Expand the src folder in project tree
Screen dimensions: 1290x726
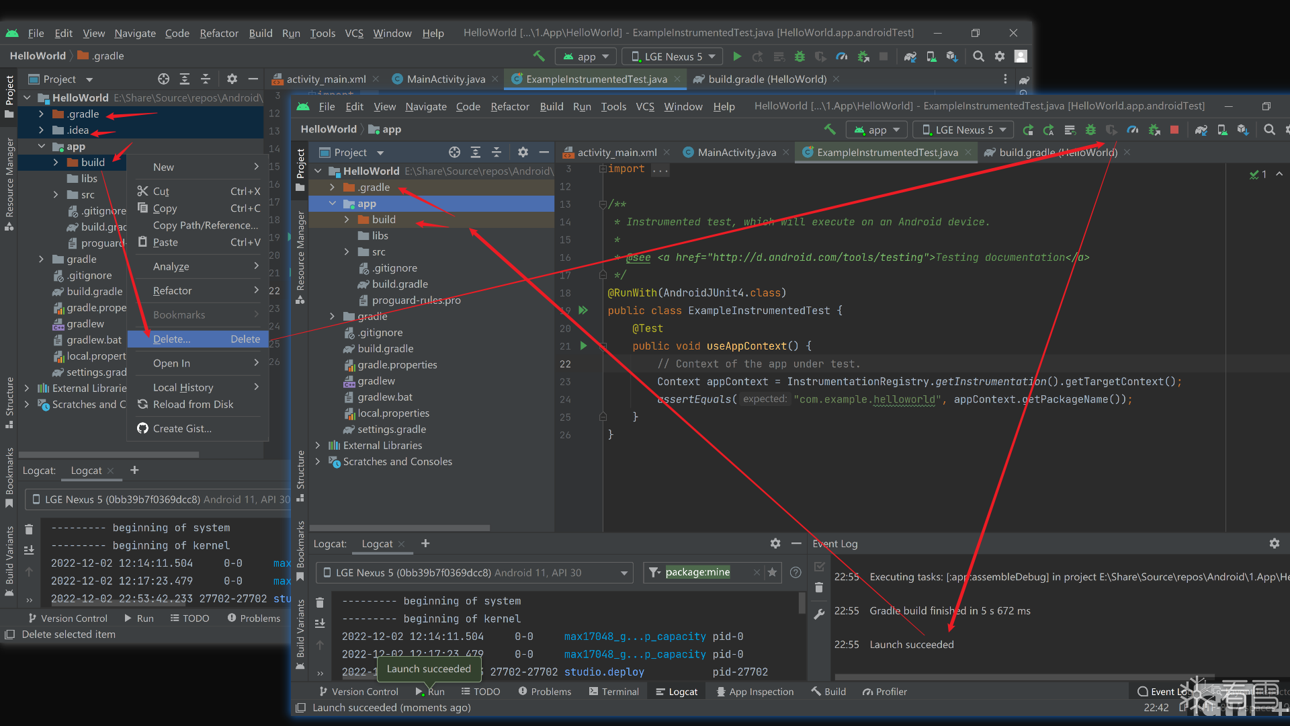(347, 252)
